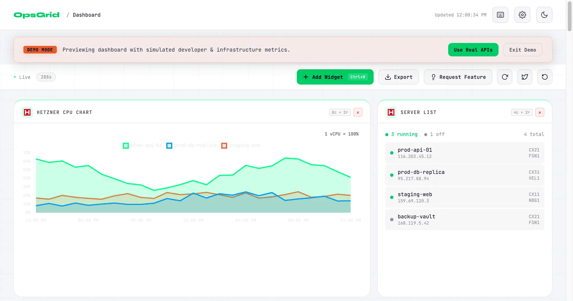The height and width of the screenshot is (301, 573).
Task: Toggle prod-db-replica legend series
Action: tap(192, 145)
